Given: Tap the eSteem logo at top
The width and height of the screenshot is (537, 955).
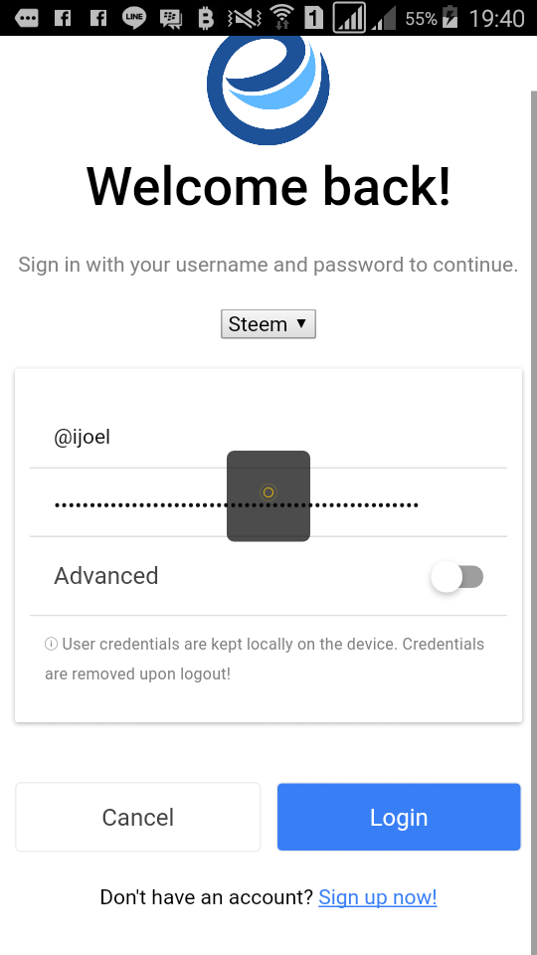Looking at the screenshot, I should tap(268, 91).
